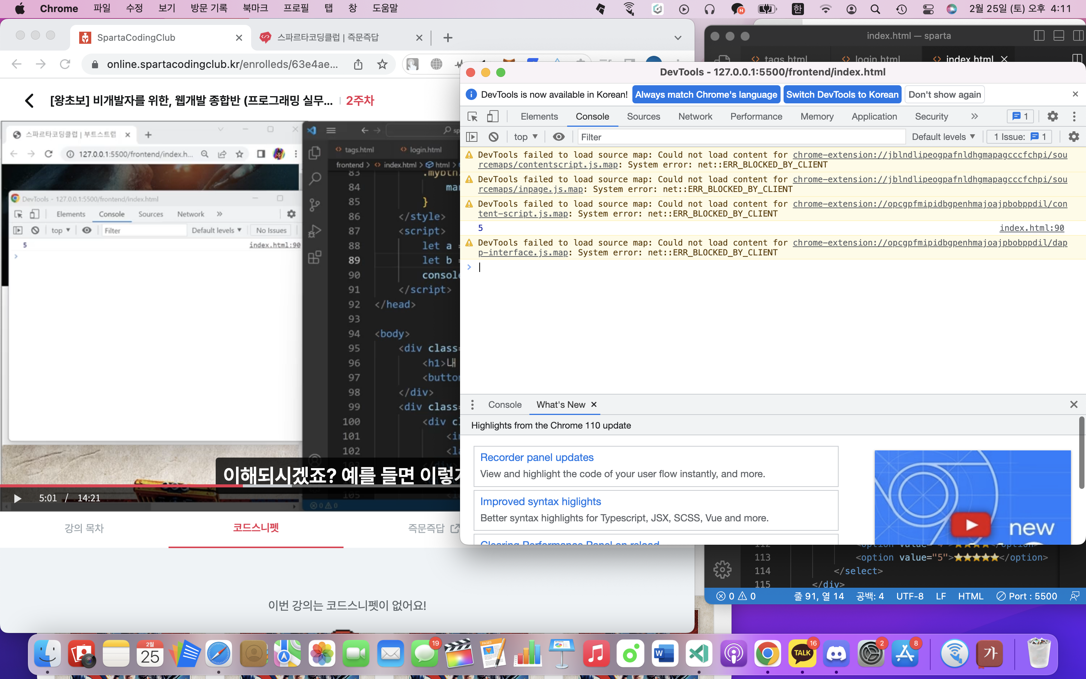
Task: Seek on the video progress bar
Action: tap(230, 486)
